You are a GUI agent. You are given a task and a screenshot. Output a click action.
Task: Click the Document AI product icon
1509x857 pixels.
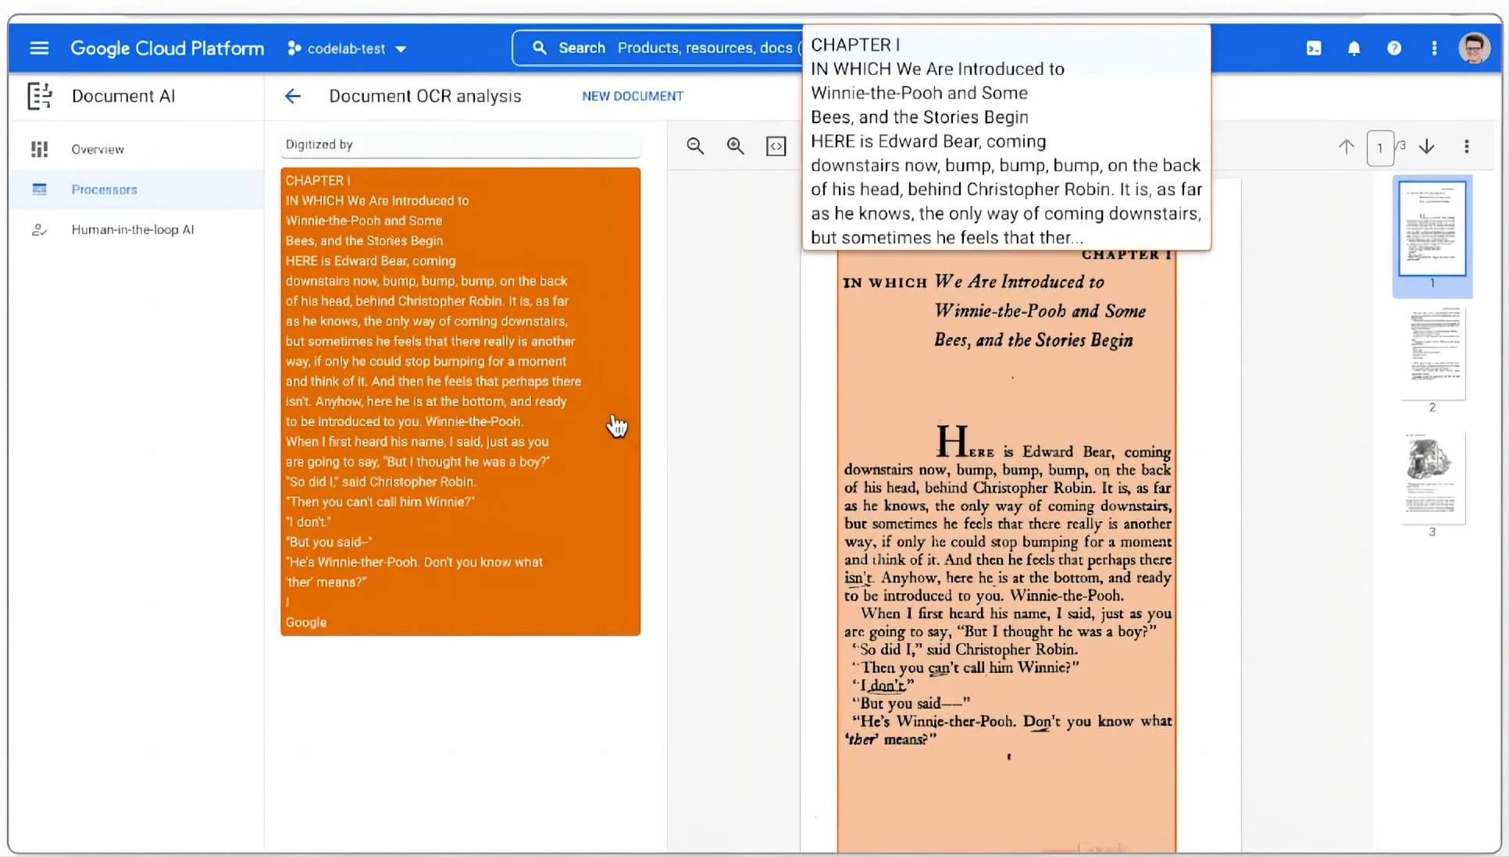[x=40, y=96]
